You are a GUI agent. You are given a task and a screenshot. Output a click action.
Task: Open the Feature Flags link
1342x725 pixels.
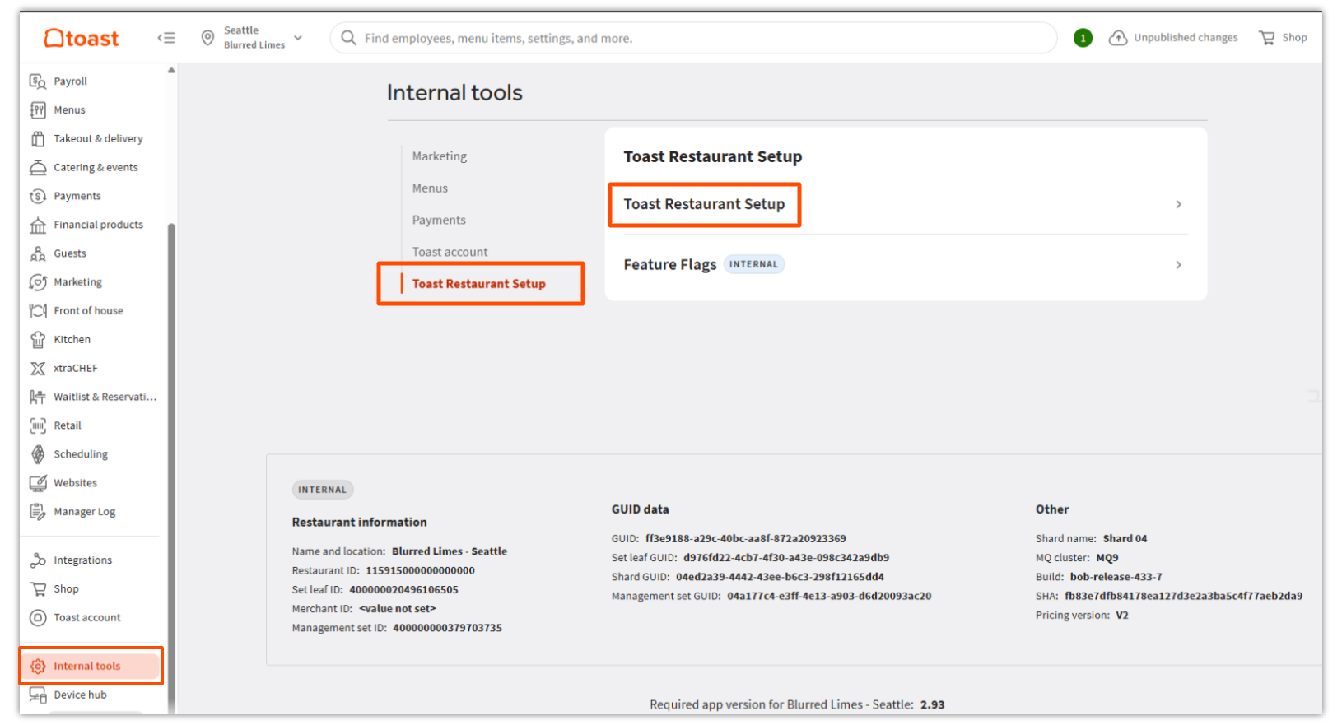tap(669, 265)
